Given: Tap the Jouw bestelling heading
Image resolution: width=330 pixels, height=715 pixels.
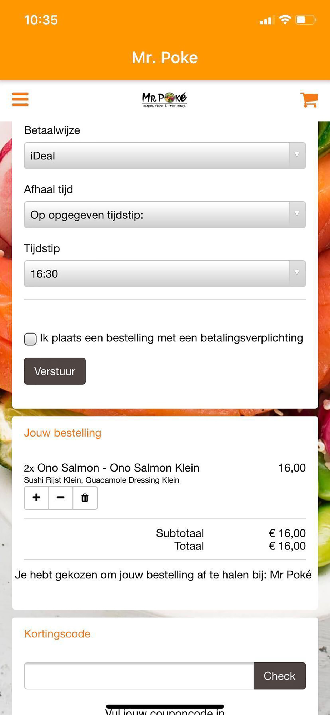Looking at the screenshot, I should click(x=62, y=433).
